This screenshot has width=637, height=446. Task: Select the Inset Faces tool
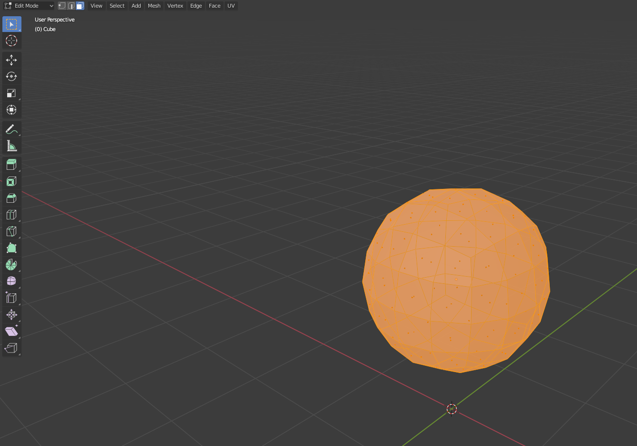coord(11,182)
